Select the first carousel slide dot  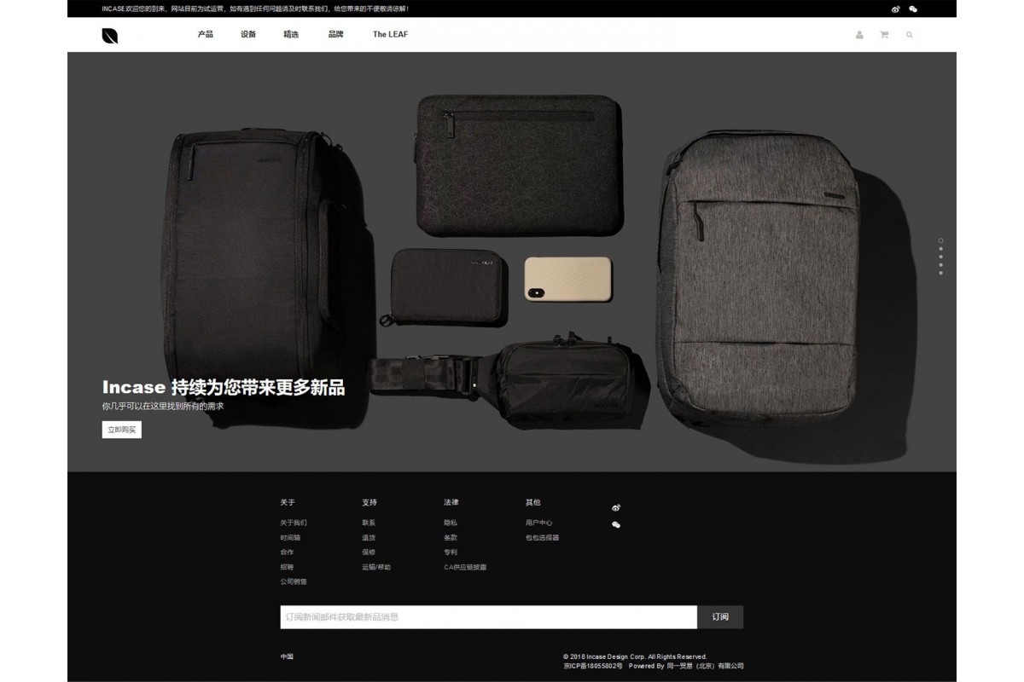pos(940,240)
